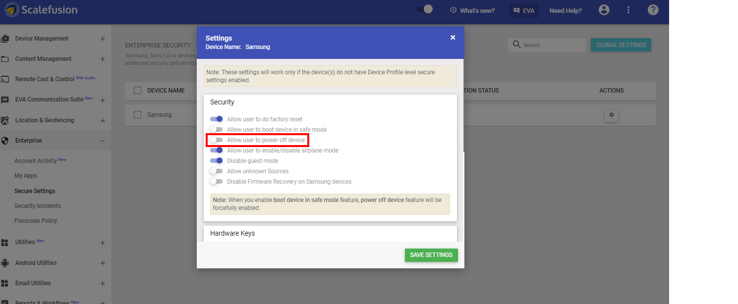Click the ACTIONS column header

pyautogui.click(x=612, y=91)
